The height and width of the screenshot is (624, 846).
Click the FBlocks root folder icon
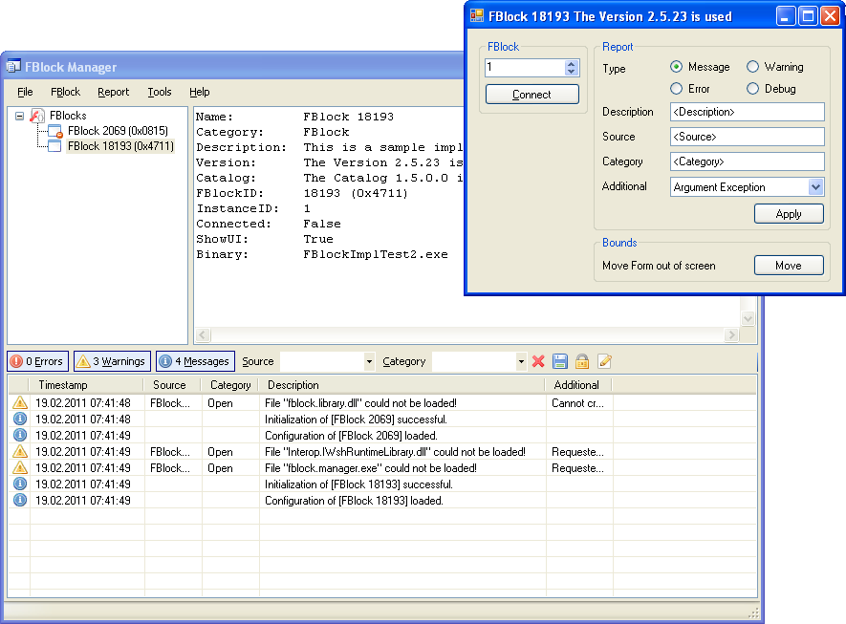(x=37, y=116)
